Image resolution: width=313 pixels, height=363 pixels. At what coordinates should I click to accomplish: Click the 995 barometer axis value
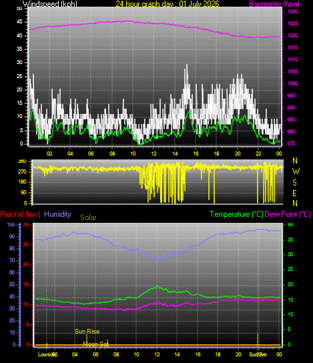tap(291, 95)
